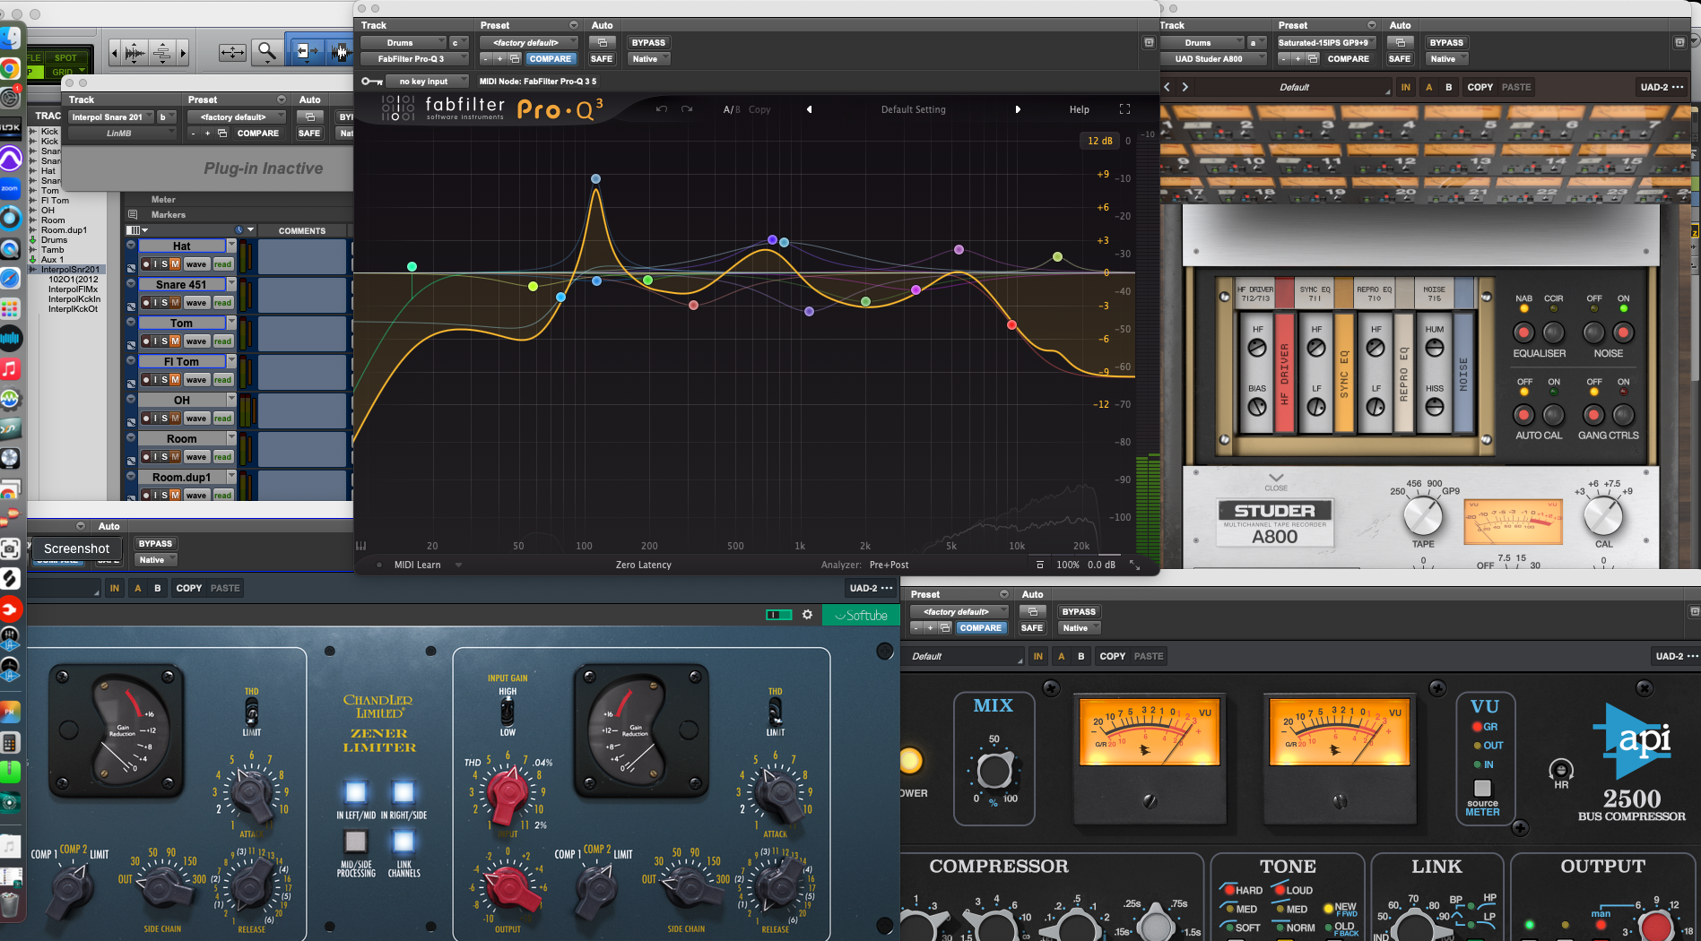The image size is (1701, 941).
Task: Toggle IN button on Studer A800 toolbar
Action: 1405,87
